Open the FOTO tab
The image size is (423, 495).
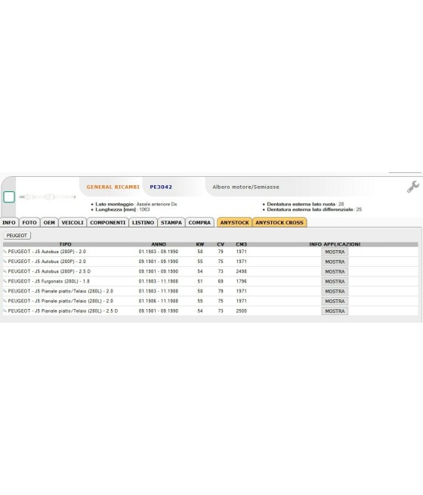(x=29, y=222)
